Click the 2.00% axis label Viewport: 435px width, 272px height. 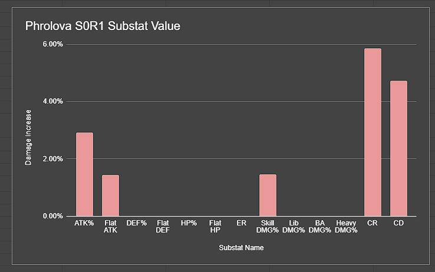(x=52, y=159)
